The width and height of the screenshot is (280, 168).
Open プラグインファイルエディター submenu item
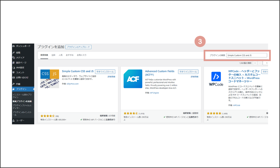click(x=22, y=107)
